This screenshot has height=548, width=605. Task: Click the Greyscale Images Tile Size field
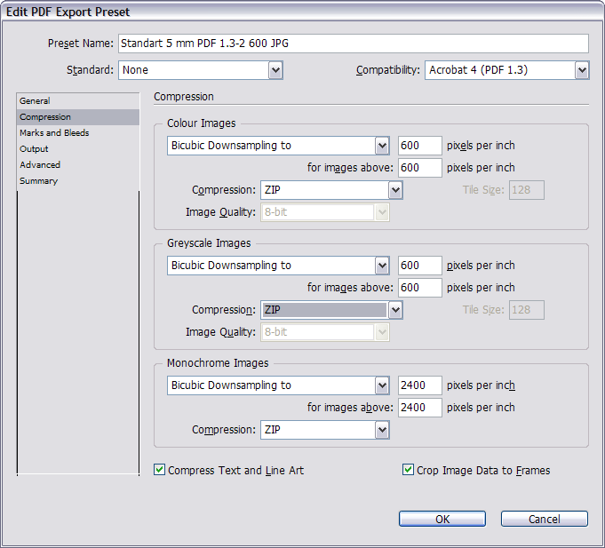(x=527, y=310)
